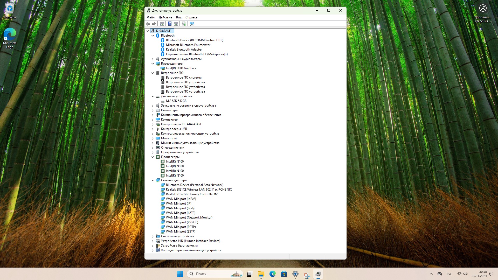Expand the Мониторы category
Image resolution: width=498 pixels, height=280 pixels.
tap(153, 138)
